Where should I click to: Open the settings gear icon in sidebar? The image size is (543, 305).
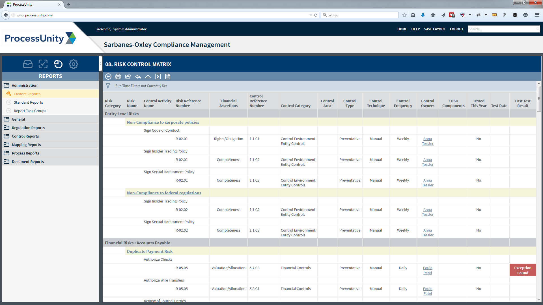point(73,64)
